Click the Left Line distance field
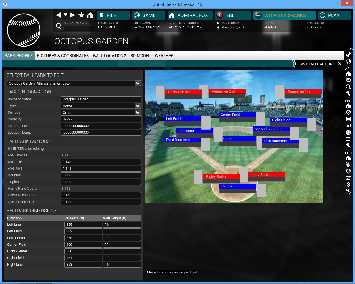 (83, 225)
